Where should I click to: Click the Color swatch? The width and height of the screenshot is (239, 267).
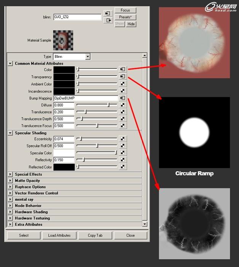(64, 70)
